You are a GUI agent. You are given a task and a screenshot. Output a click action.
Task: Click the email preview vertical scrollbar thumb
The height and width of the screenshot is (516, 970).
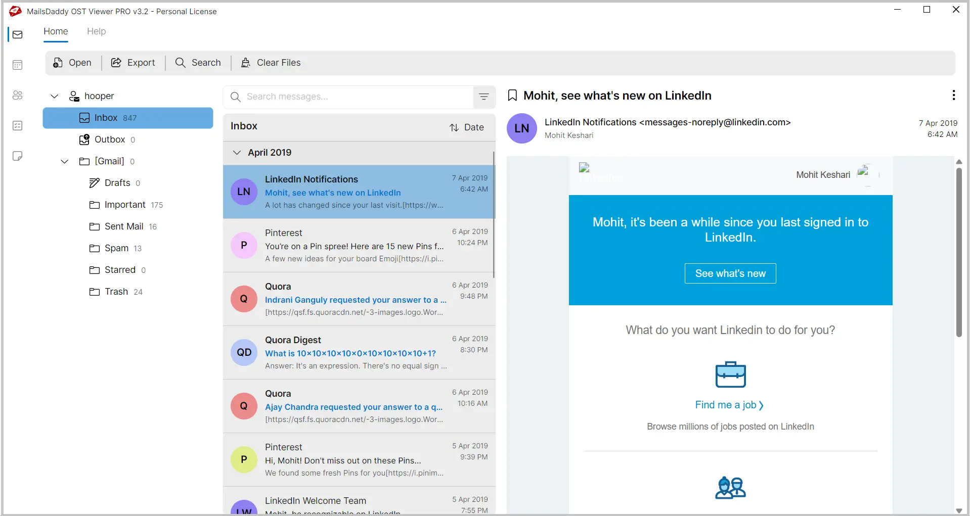(x=958, y=252)
